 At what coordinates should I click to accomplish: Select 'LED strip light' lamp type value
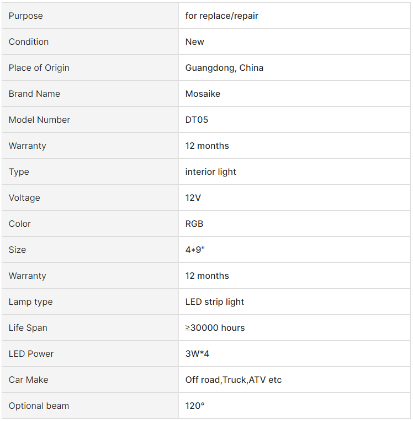pyautogui.click(x=214, y=302)
